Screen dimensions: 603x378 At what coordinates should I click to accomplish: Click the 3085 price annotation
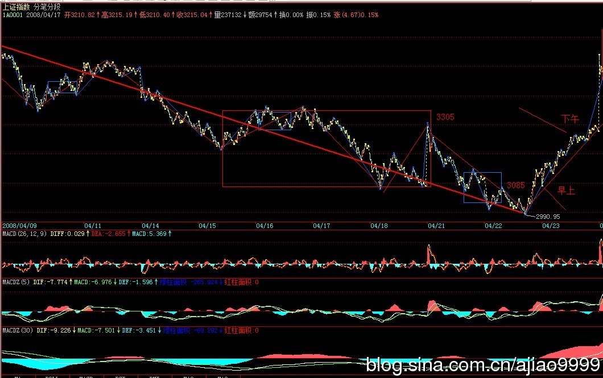(515, 185)
